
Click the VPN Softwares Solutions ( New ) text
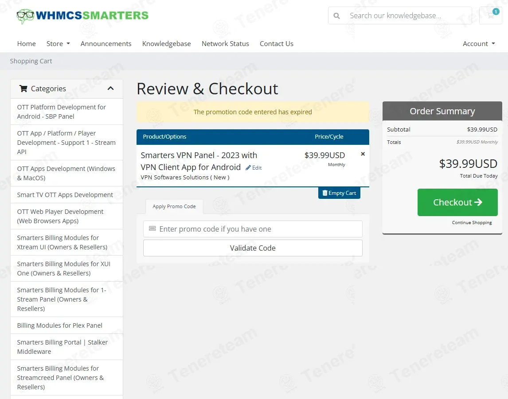click(185, 177)
